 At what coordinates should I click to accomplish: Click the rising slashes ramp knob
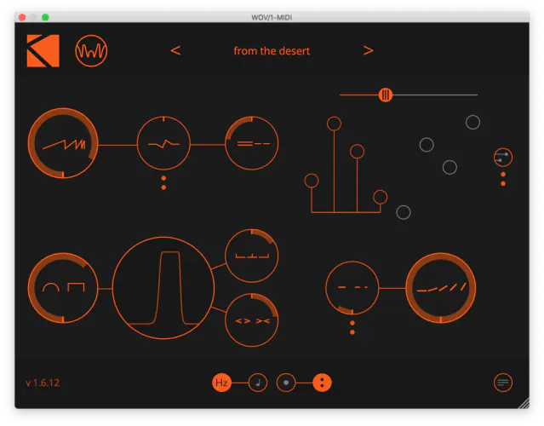pos(441,288)
